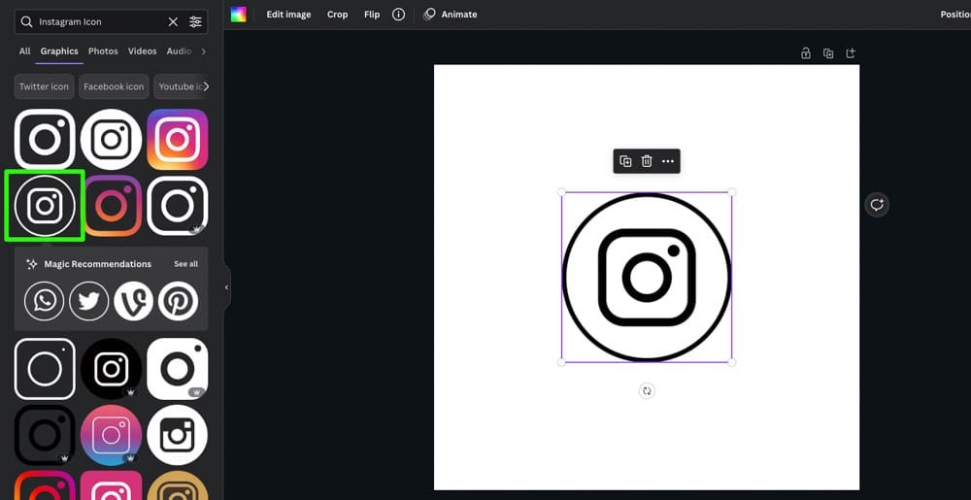Add white square Instagram graphic with crown

click(x=177, y=206)
